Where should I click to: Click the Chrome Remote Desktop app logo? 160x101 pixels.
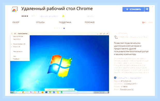tap(15, 9)
